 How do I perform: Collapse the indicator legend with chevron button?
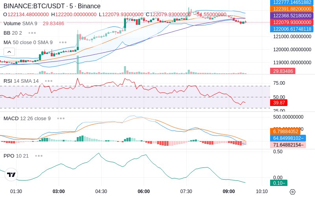click(x=9, y=52)
